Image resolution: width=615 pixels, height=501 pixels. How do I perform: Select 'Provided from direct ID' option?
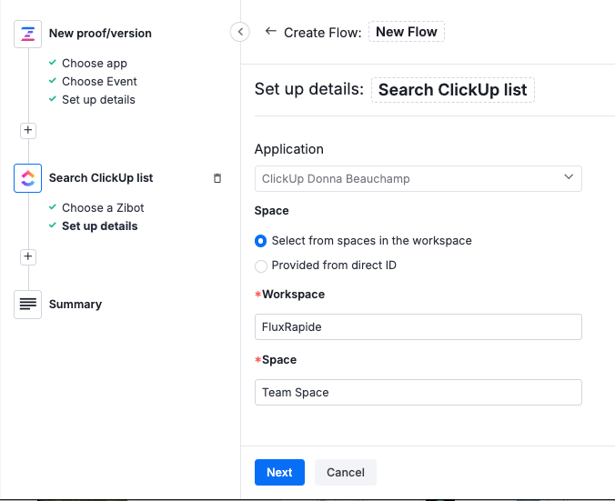(261, 266)
